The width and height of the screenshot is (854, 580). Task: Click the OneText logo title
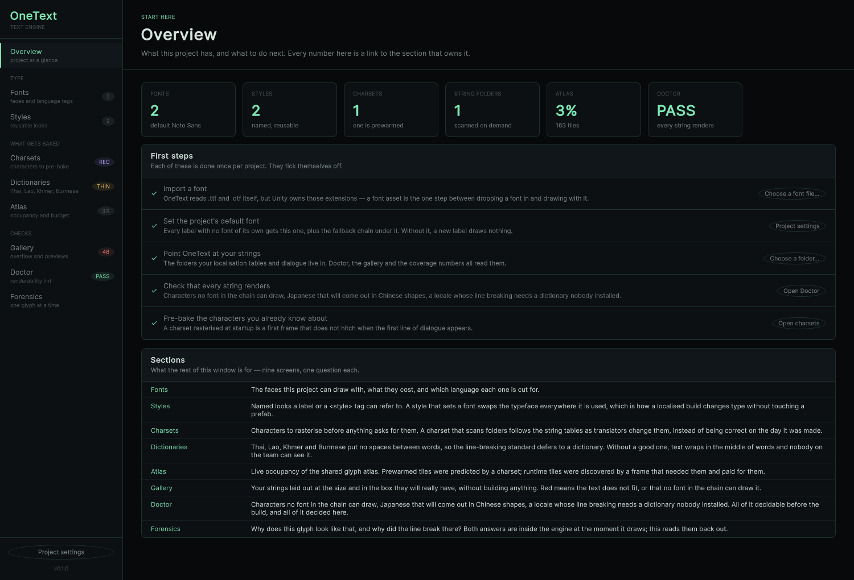pyautogui.click(x=34, y=16)
